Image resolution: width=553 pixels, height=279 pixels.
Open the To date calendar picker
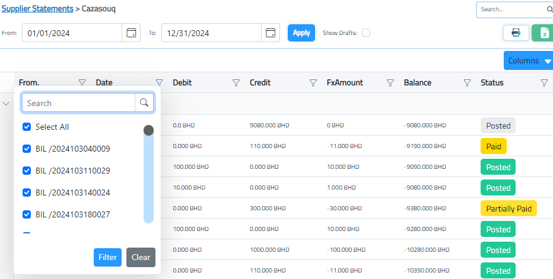coord(271,33)
